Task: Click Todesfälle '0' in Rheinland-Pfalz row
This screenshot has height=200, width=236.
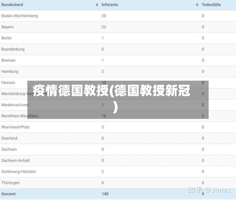Action: click(203, 127)
